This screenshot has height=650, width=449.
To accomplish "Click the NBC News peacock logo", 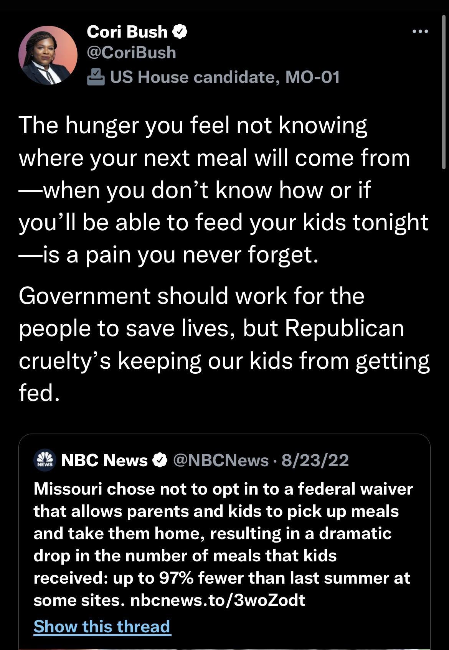I will [45, 460].
